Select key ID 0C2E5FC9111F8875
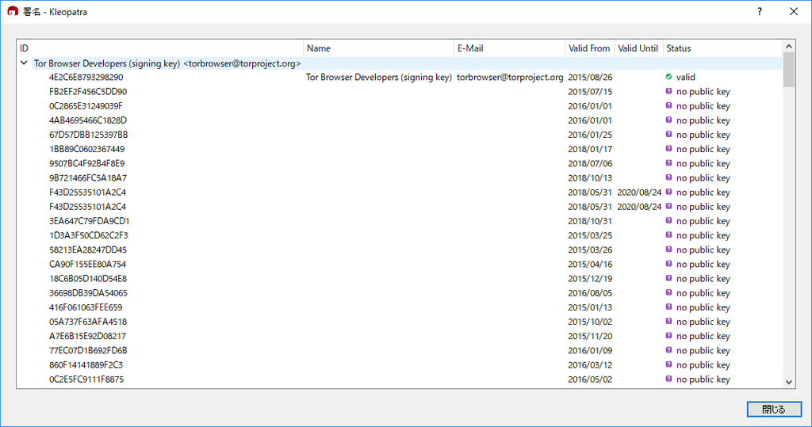Image resolution: width=812 pixels, height=427 pixels. pos(86,379)
